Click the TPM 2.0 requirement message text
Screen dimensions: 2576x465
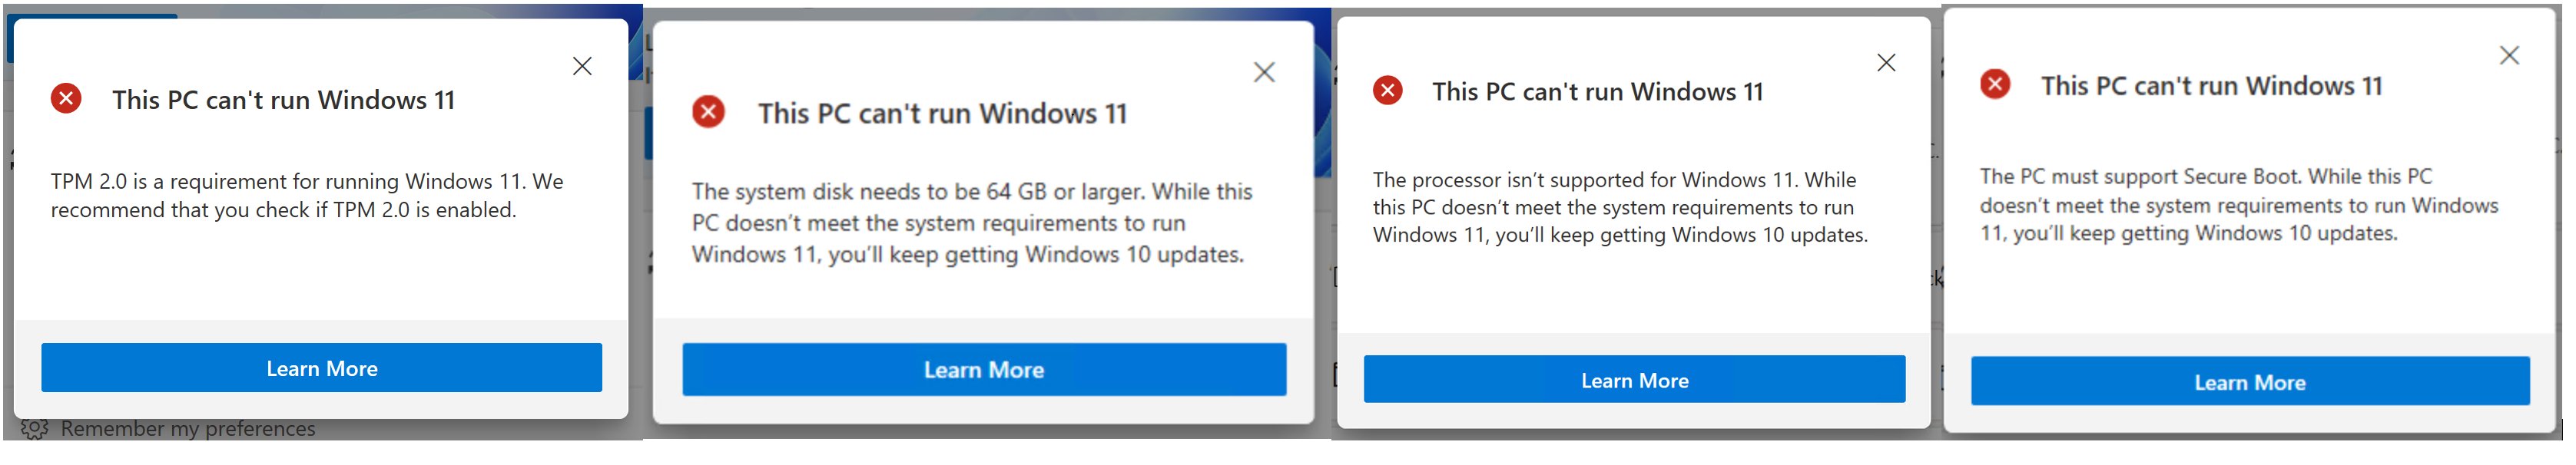point(306,196)
